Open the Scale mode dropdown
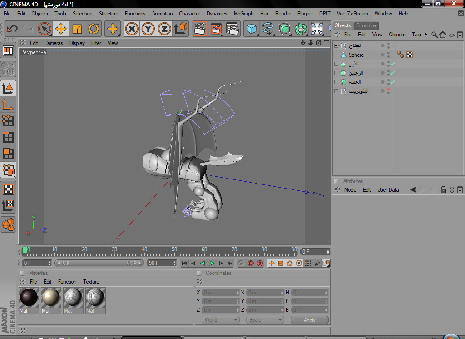Viewport: 465px width, 339px height. coord(265,320)
